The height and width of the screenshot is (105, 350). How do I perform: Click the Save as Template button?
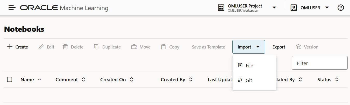click(x=208, y=47)
